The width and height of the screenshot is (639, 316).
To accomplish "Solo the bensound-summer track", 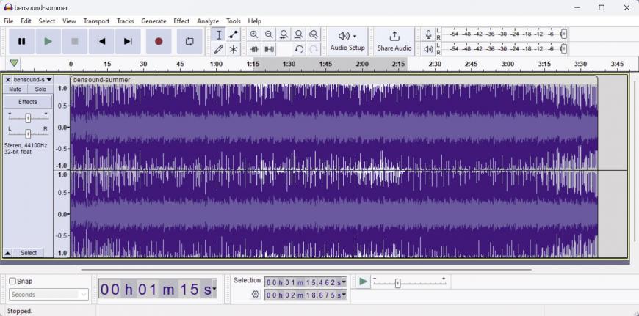I will pyautogui.click(x=40, y=89).
